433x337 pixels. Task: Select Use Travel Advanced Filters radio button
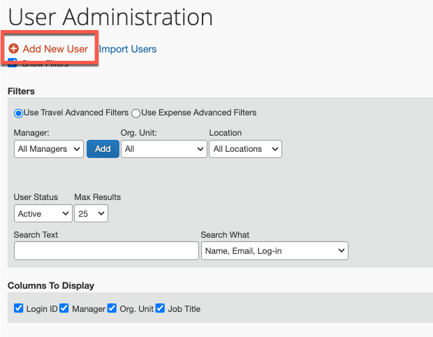[x=18, y=113]
